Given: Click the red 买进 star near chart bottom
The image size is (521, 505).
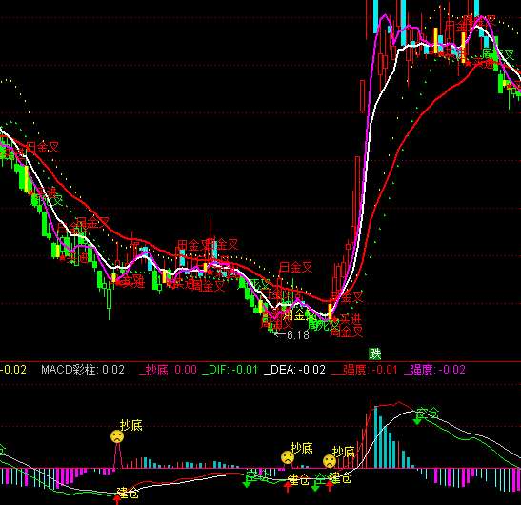Looking at the screenshot, I should (334, 320).
